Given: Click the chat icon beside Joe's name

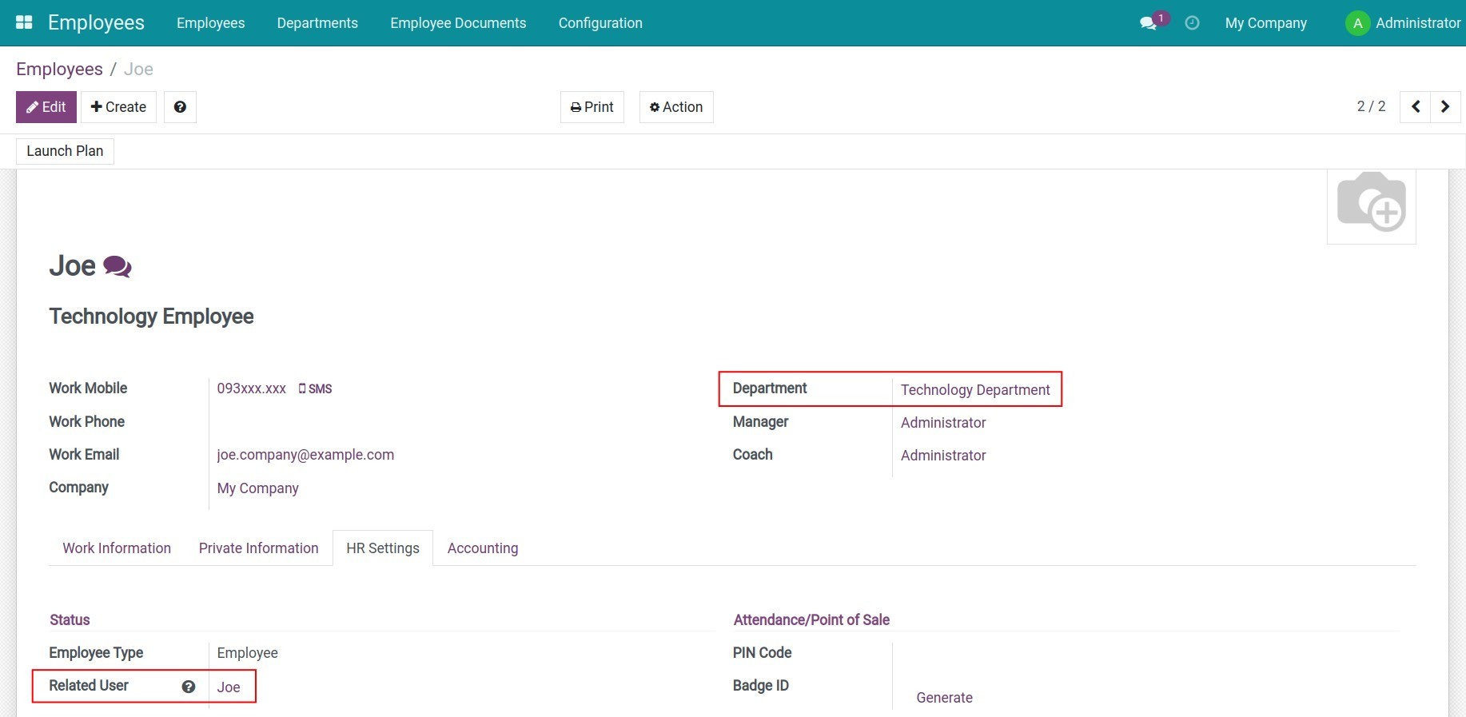Looking at the screenshot, I should pyautogui.click(x=118, y=266).
